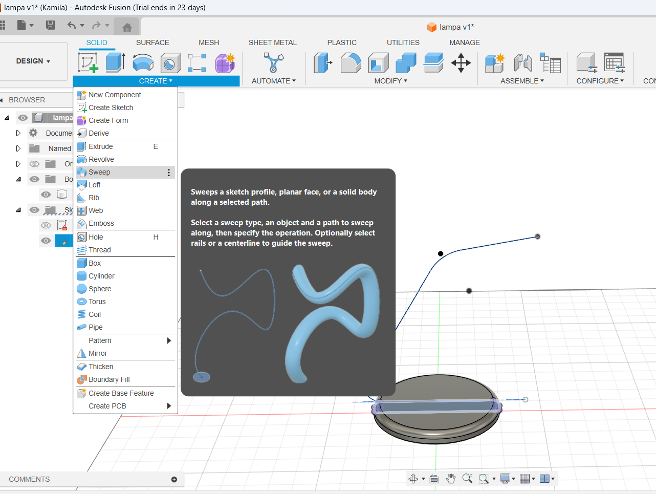The image size is (656, 494).
Task: Choose Sweep from the Create menu
Action: [125, 172]
